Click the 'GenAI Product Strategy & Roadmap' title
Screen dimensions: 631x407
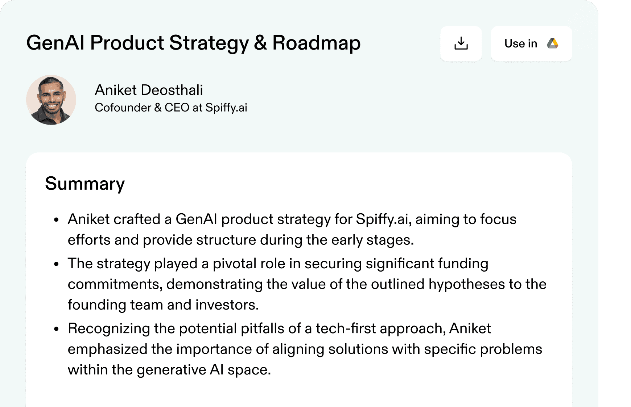pos(193,43)
